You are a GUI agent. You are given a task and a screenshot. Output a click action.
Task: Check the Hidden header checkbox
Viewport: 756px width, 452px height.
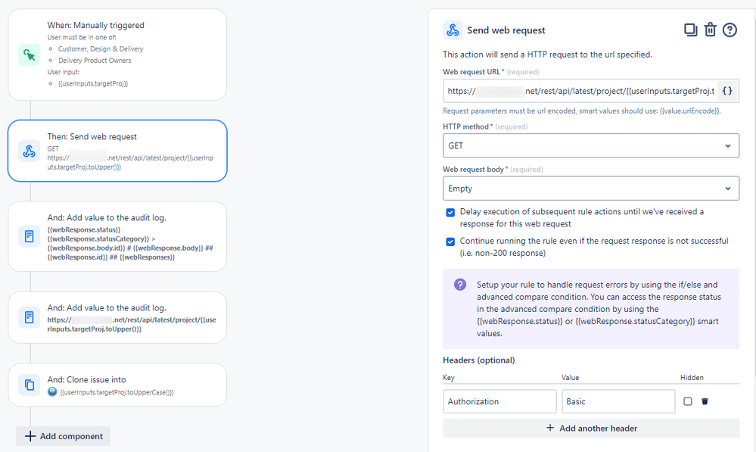(688, 401)
